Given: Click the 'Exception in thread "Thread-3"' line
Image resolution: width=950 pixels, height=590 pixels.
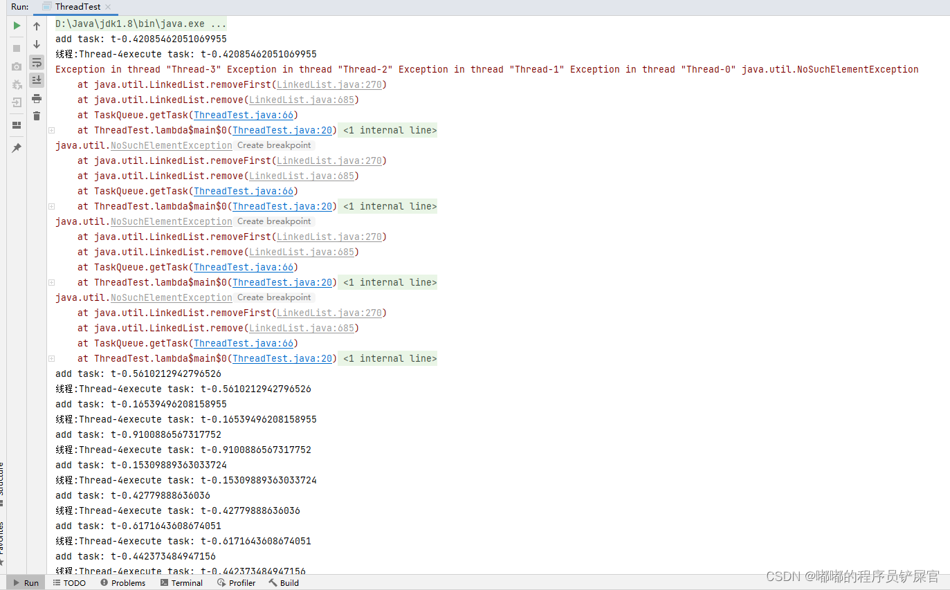Looking at the screenshot, I should coord(487,69).
